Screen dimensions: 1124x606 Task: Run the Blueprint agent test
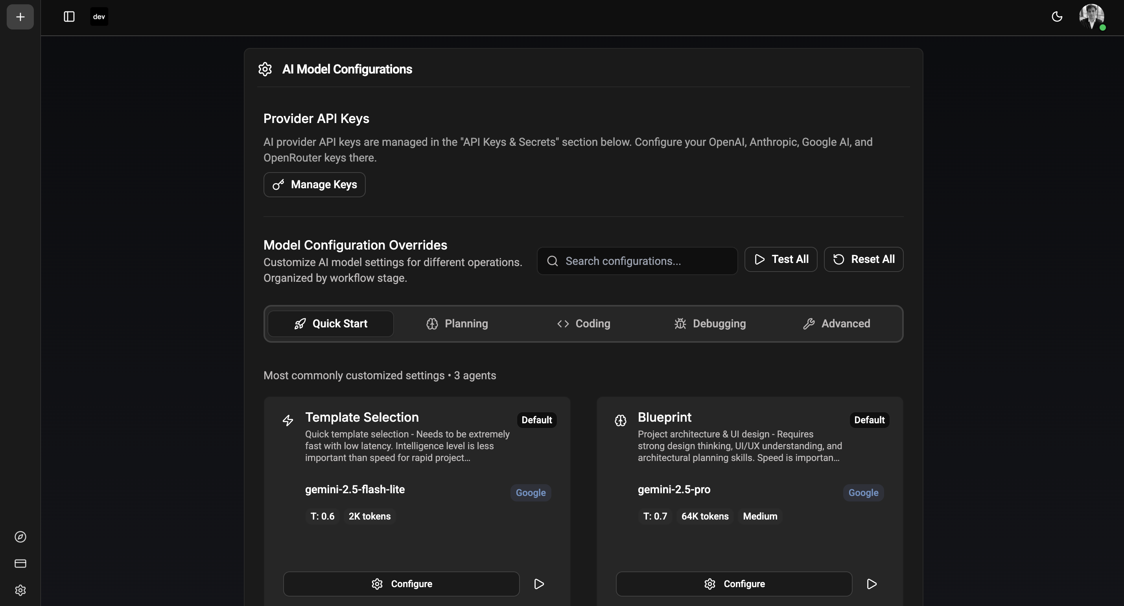pyautogui.click(x=872, y=584)
